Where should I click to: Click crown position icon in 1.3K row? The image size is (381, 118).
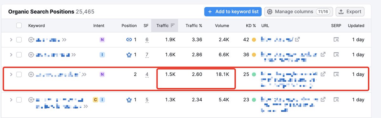pos(129,100)
